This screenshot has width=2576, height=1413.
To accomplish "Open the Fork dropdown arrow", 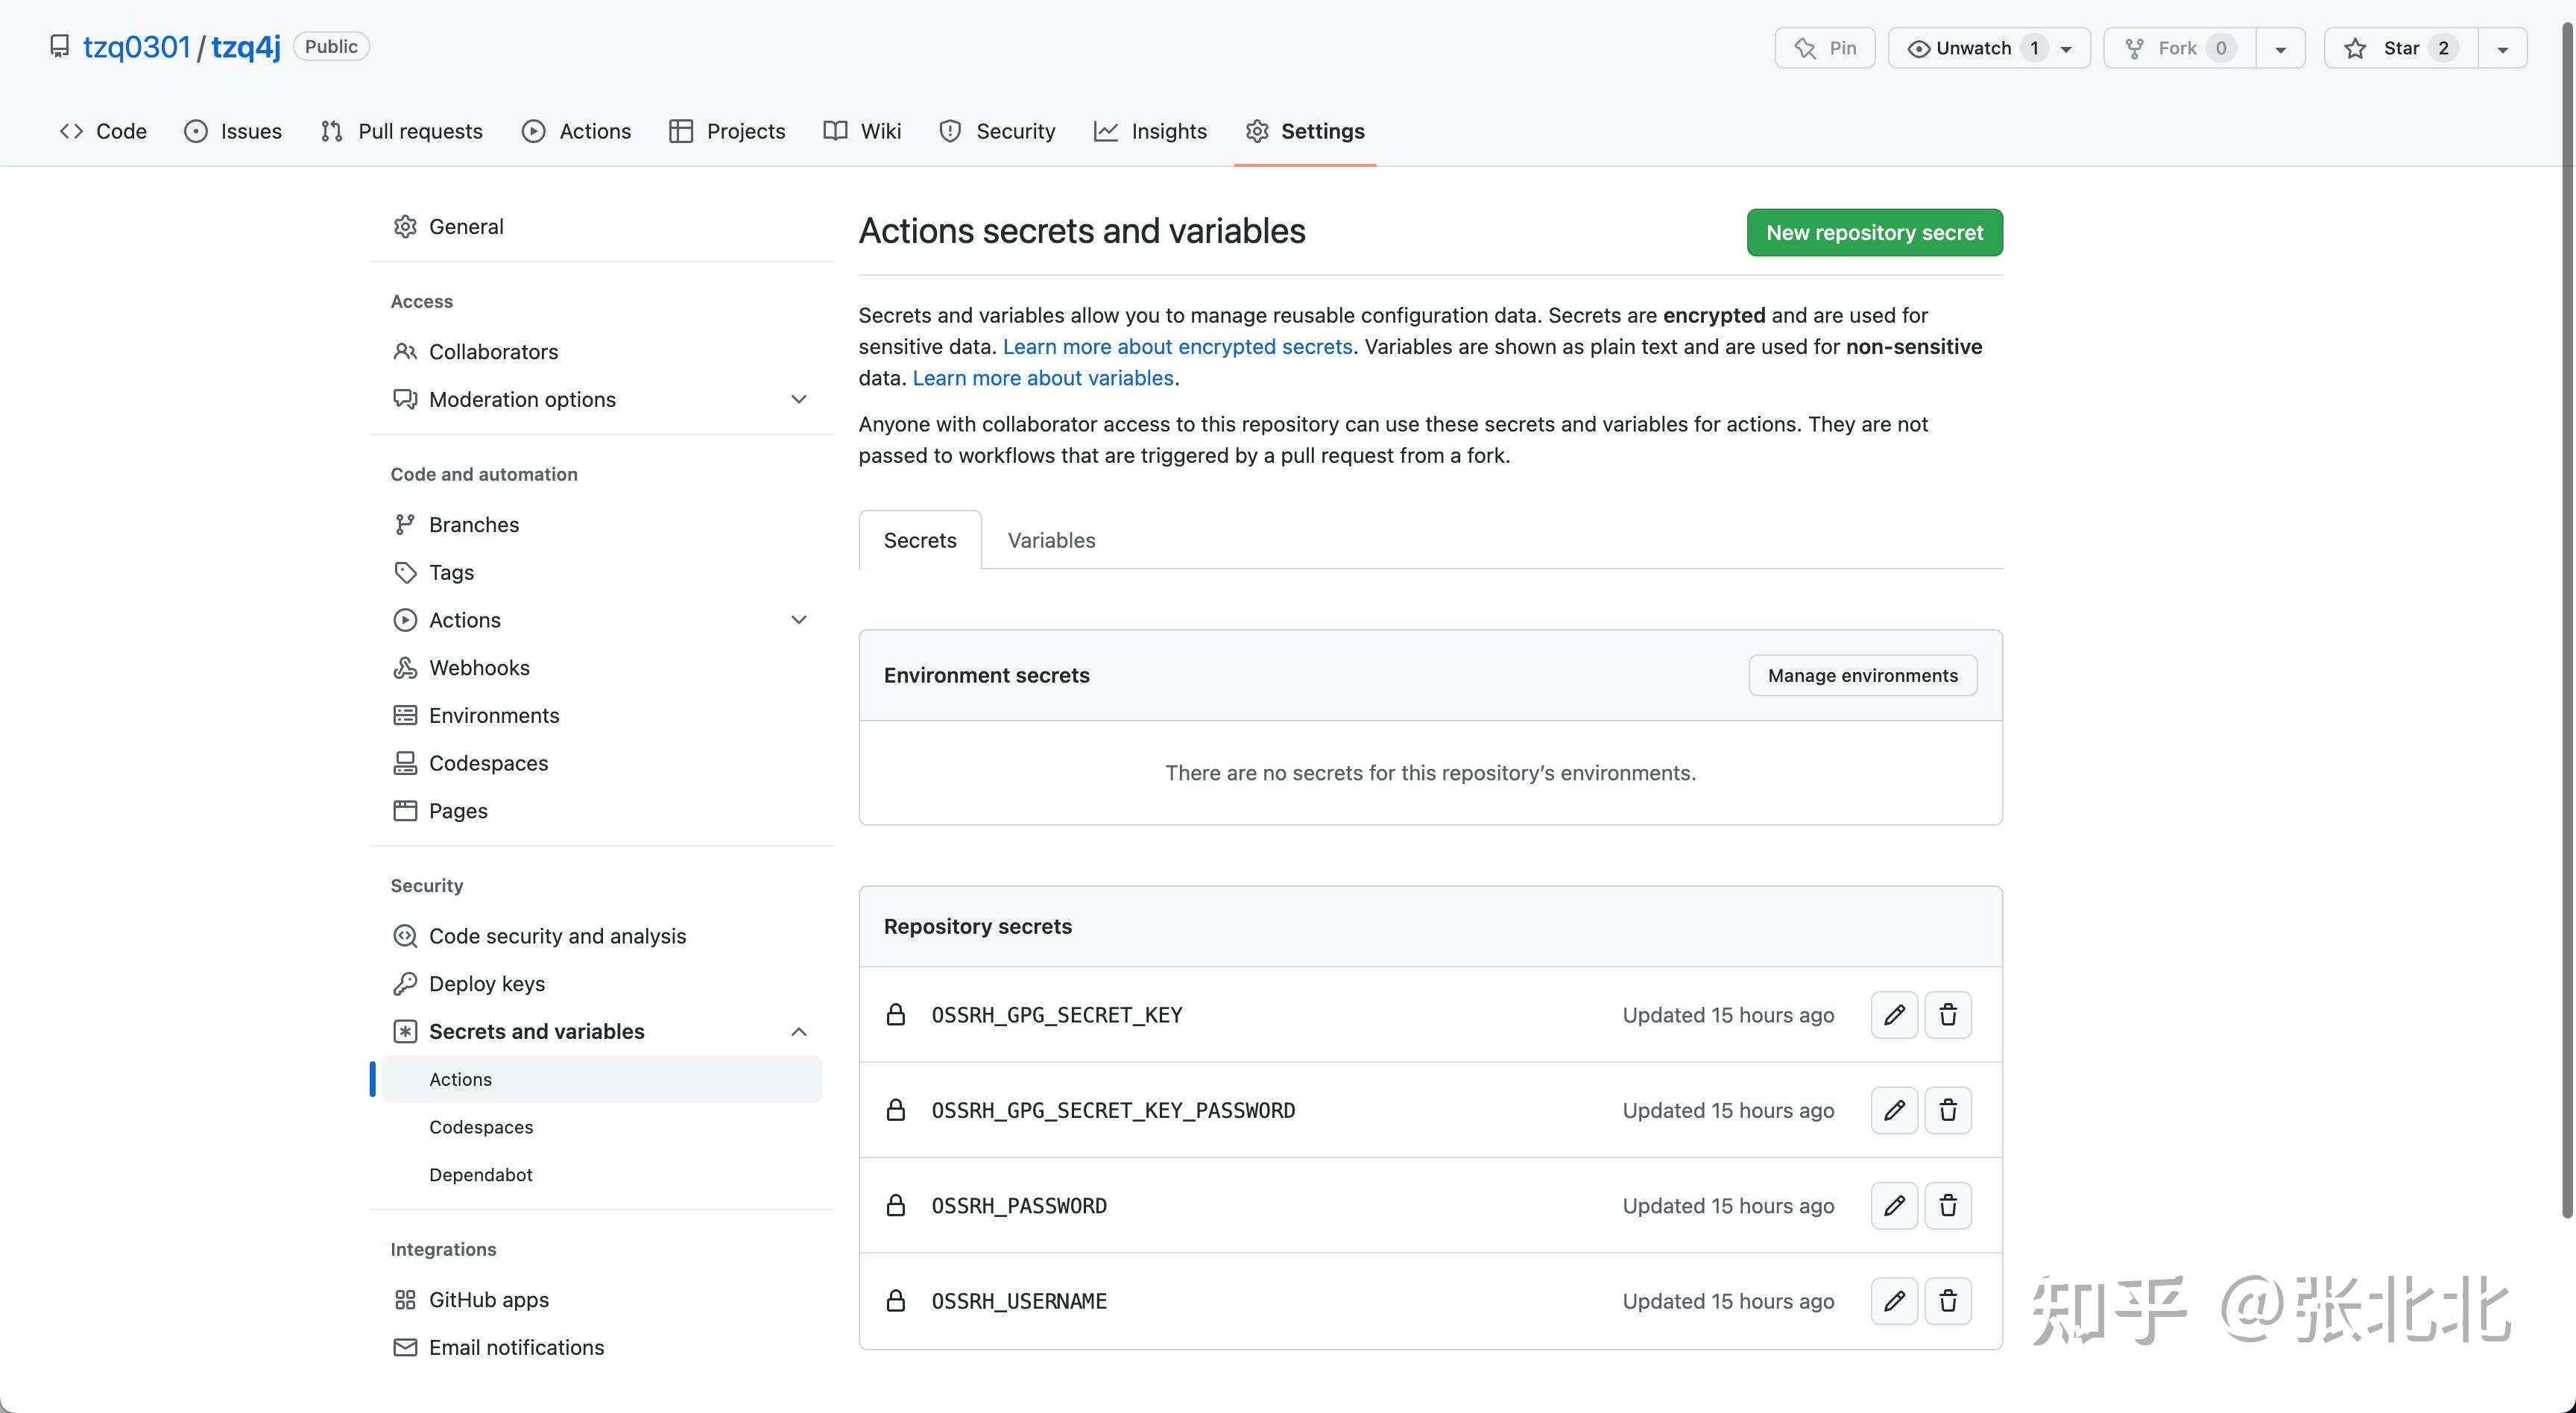I will click(2281, 48).
